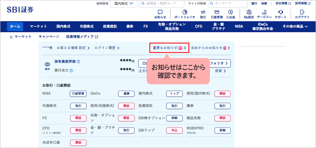Open the サポート headset icon

click(x=280, y=14)
